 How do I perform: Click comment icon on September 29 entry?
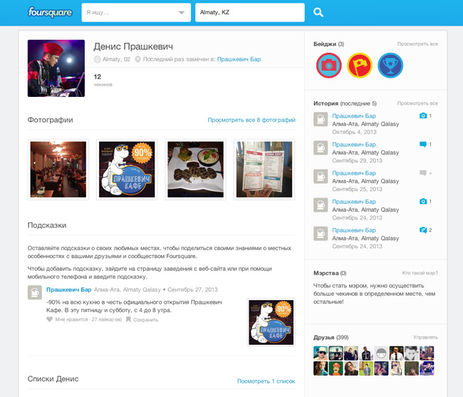(x=423, y=144)
